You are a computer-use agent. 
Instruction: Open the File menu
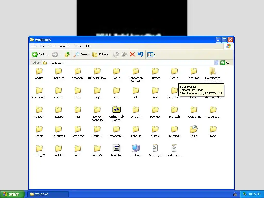(x=34, y=46)
